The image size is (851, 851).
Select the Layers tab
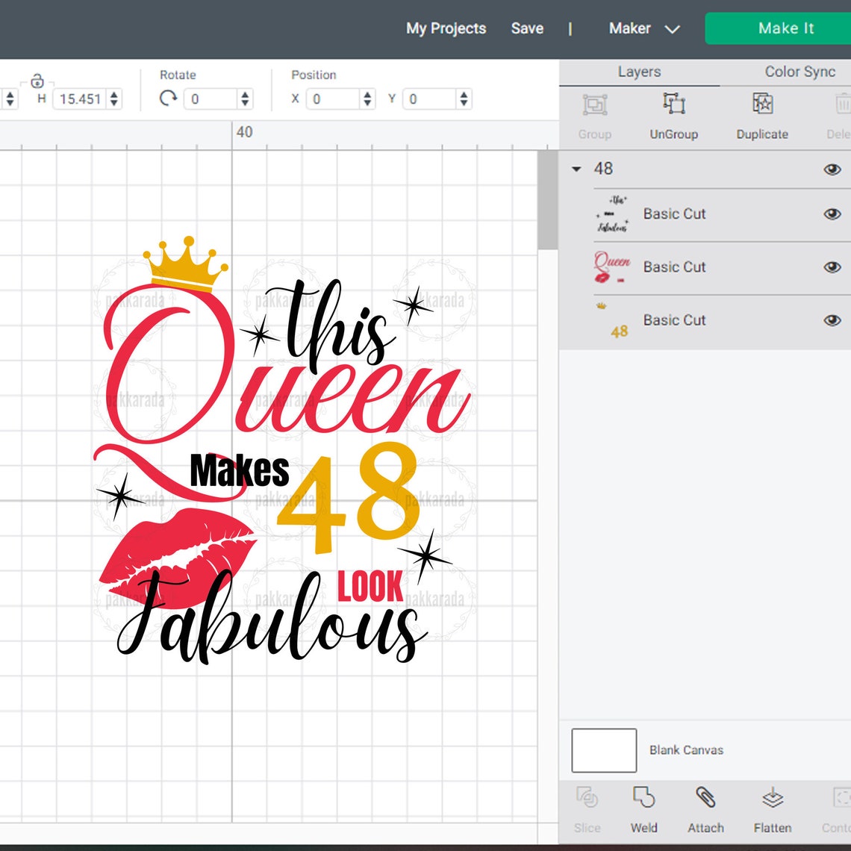[x=638, y=72]
